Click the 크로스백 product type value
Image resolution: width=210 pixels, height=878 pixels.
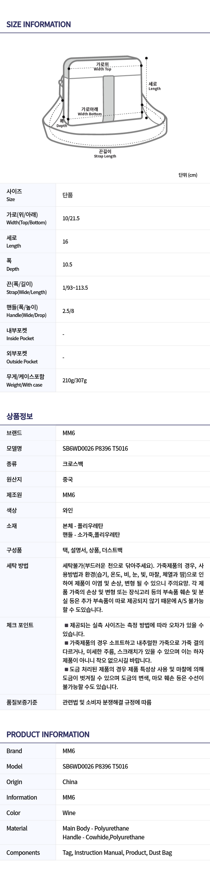pyautogui.click(x=73, y=464)
